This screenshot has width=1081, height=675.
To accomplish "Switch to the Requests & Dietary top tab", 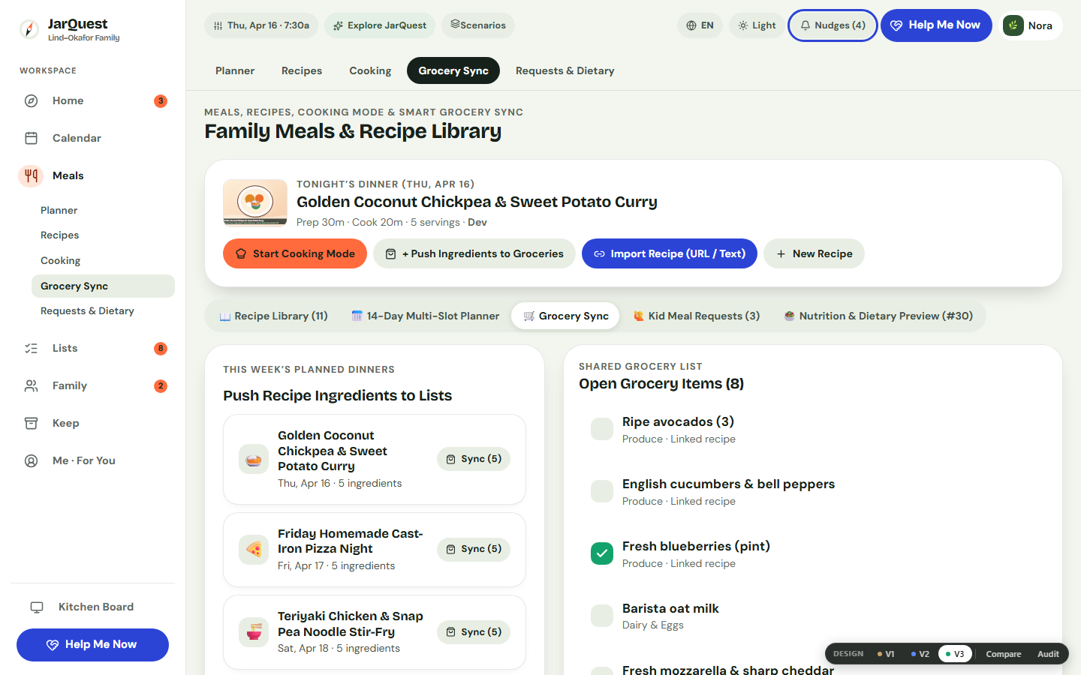I will point(565,70).
